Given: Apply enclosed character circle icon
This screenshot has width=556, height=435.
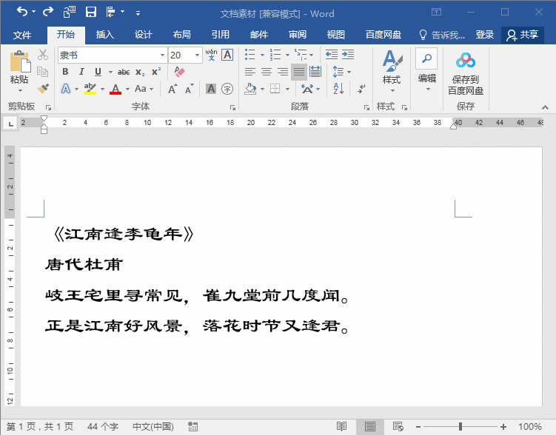Looking at the screenshot, I should pyautogui.click(x=227, y=89).
